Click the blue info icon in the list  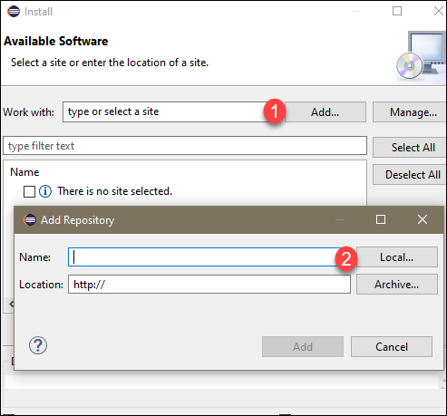pos(45,191)
